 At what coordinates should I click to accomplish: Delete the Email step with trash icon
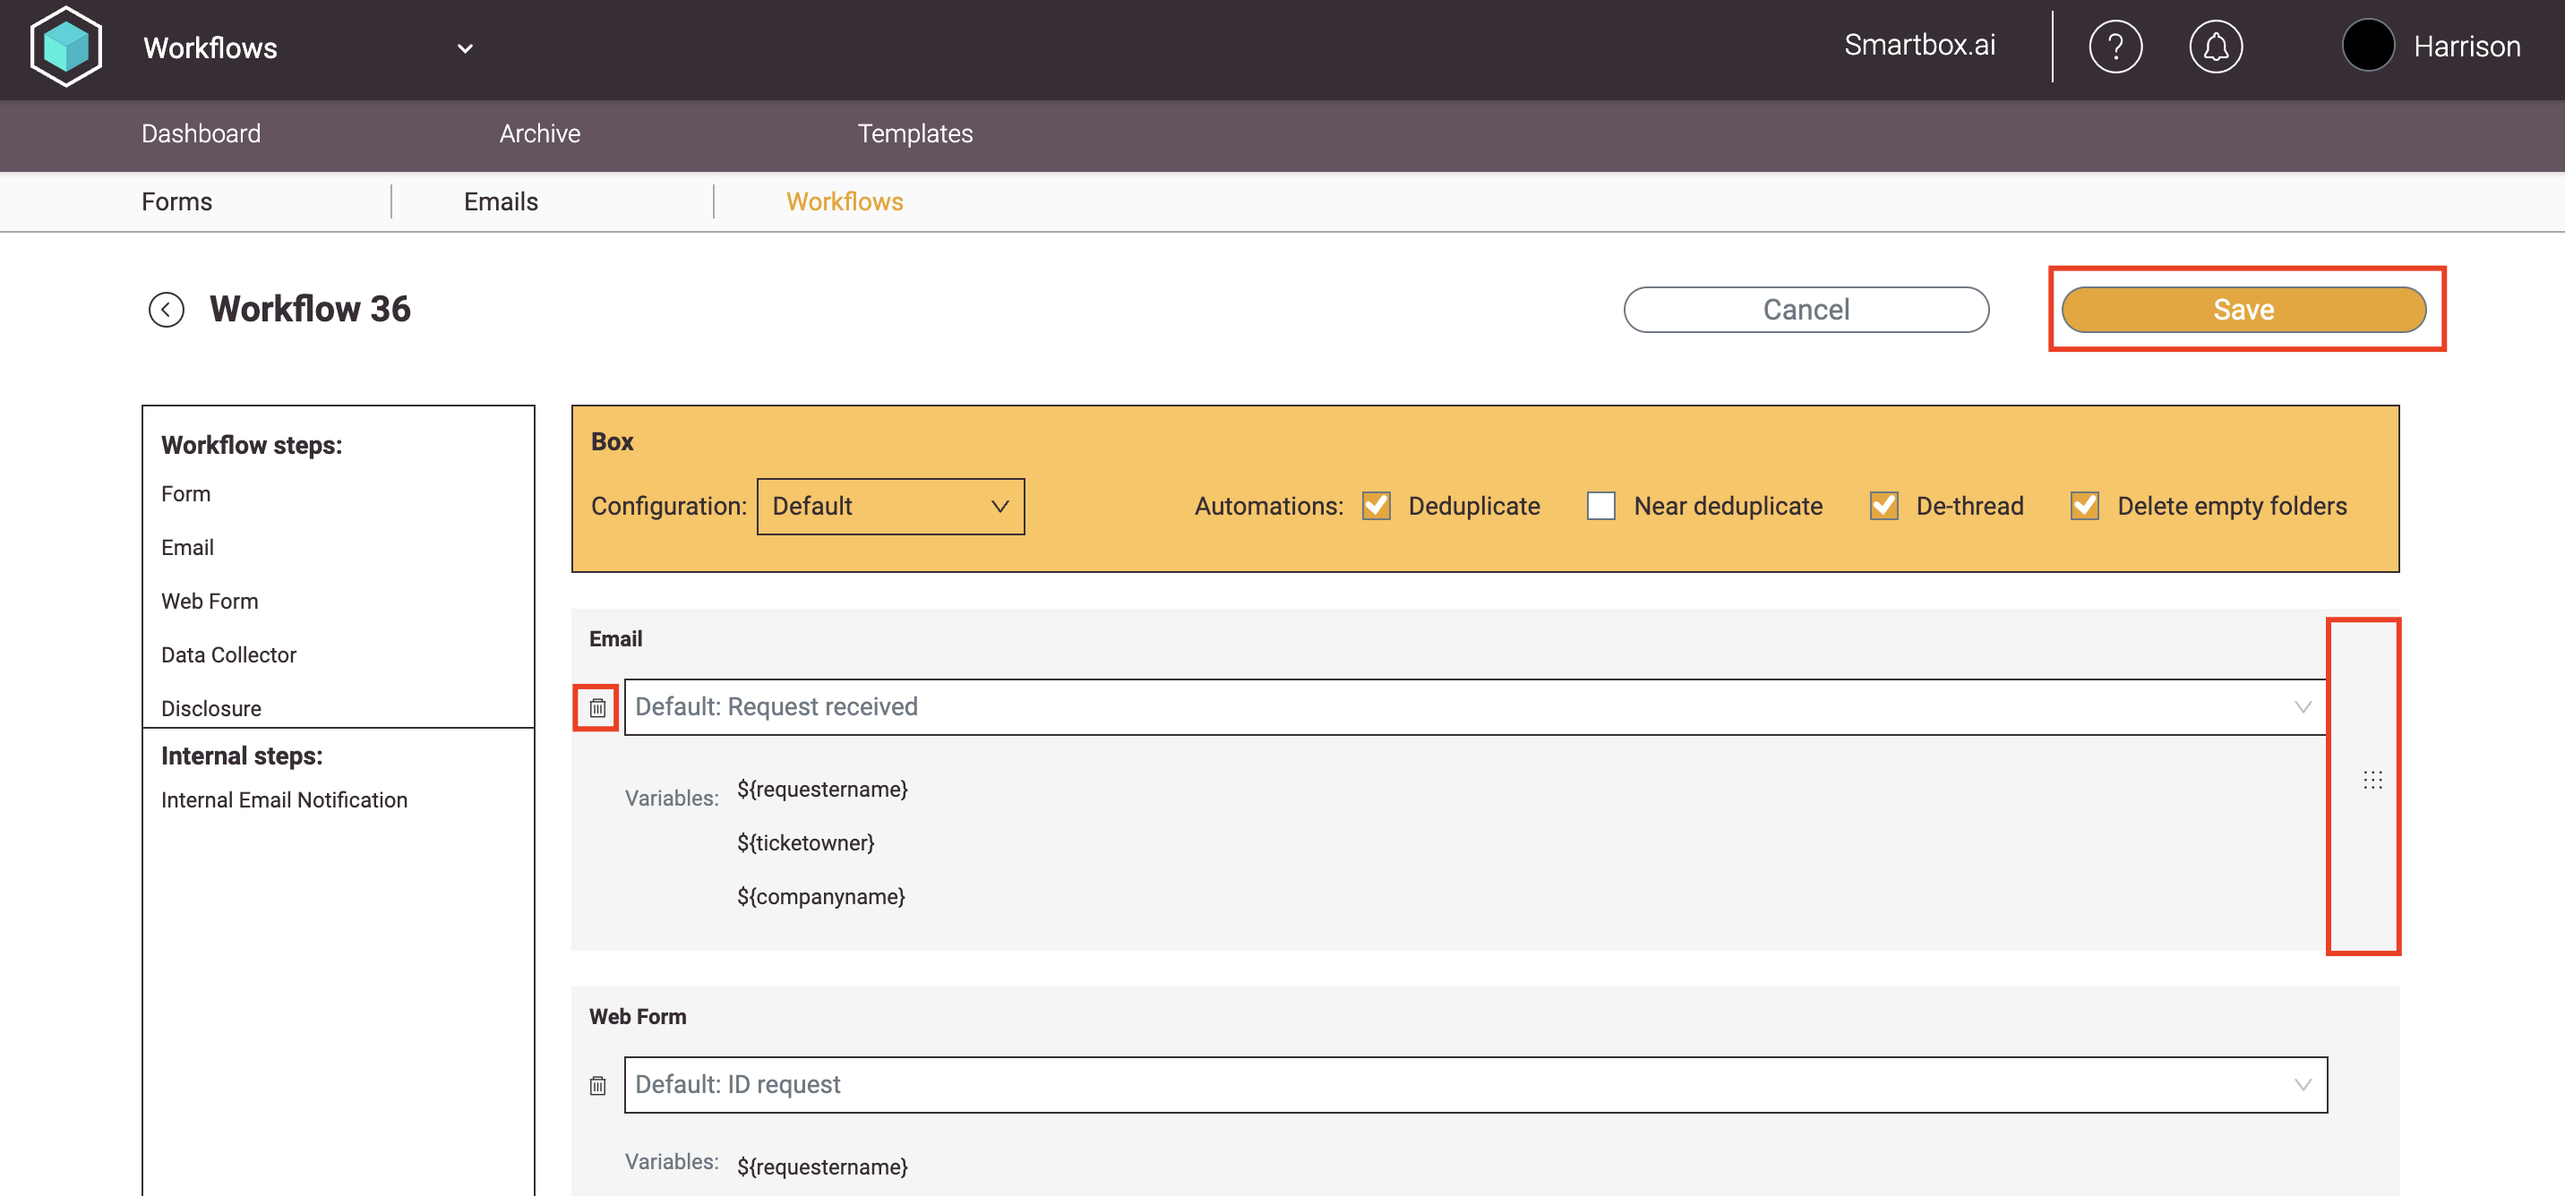(596, 707)
